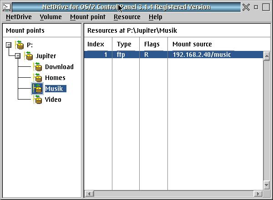Open the Resource menu
Screen dimensions: 273x200
point(127,17)
